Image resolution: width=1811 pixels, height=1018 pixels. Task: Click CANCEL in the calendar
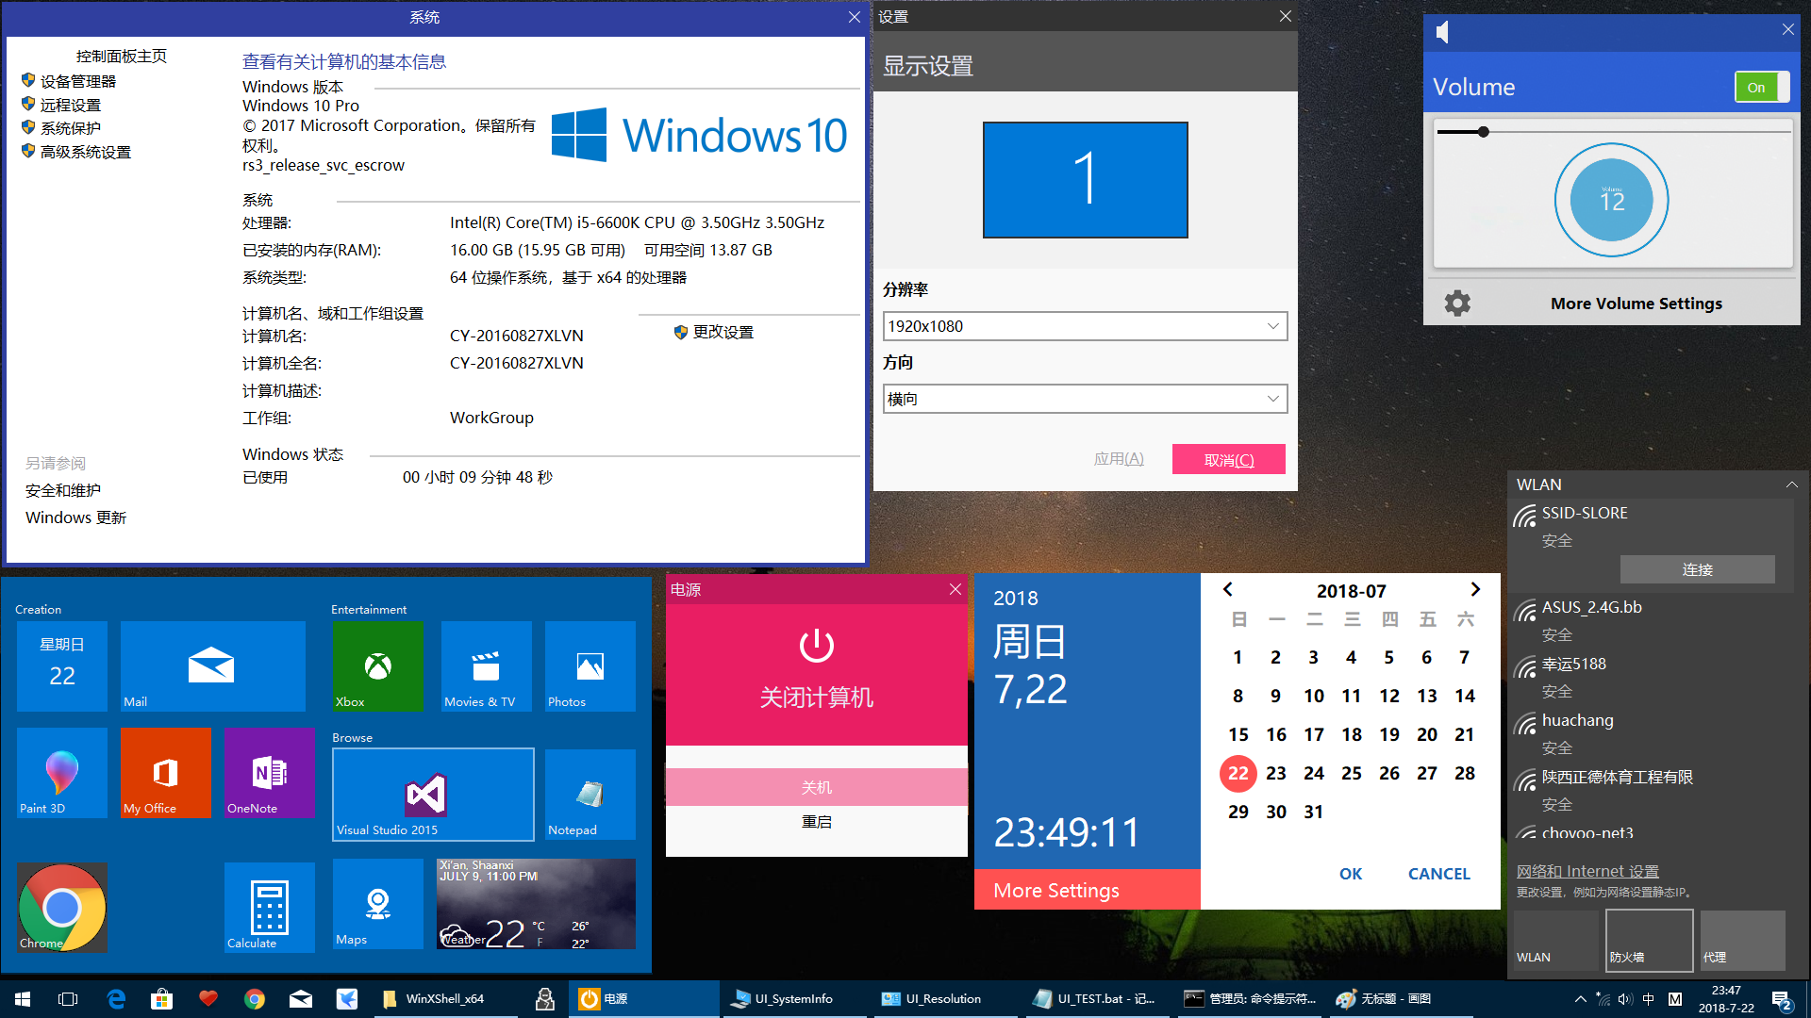pyautogui.click(x=1439, y=874)
